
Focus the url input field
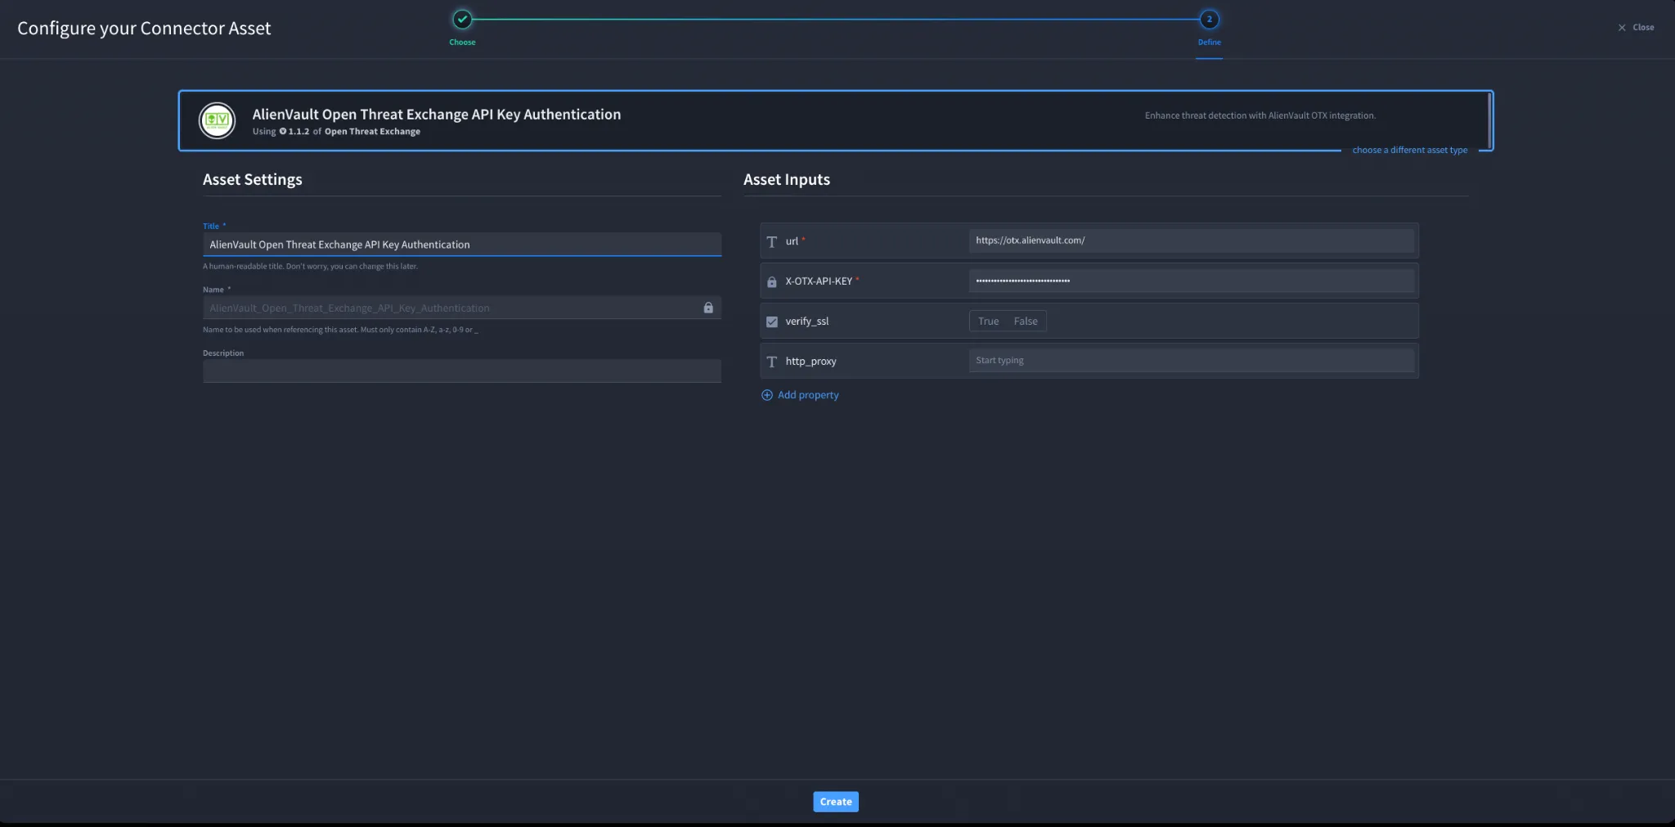[1192, 240]
